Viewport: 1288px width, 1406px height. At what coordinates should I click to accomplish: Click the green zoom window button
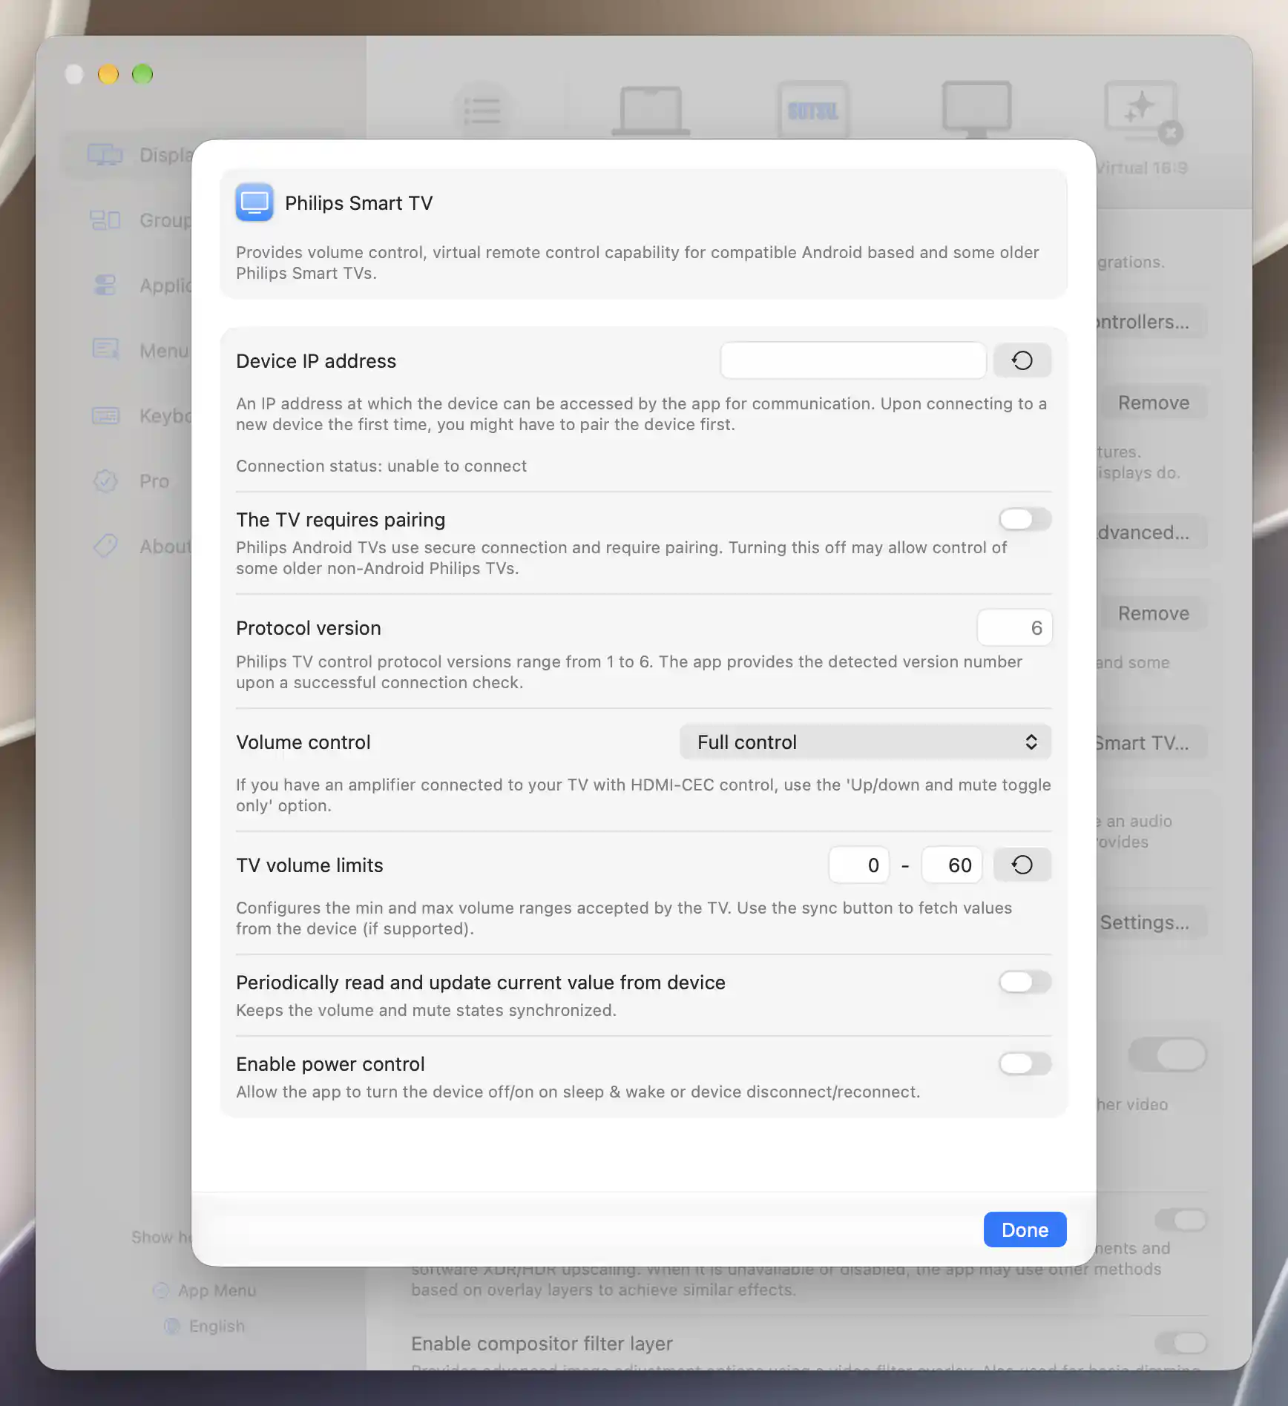coord(142,74)
